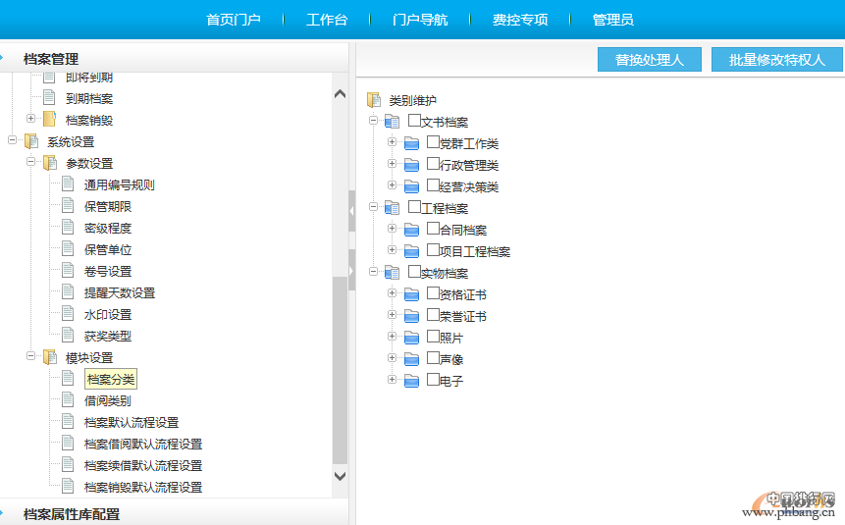The width and height of the screenshot is (845, 525).
Task: Click the 到期档案 document icon
Action: coord(49,98)
